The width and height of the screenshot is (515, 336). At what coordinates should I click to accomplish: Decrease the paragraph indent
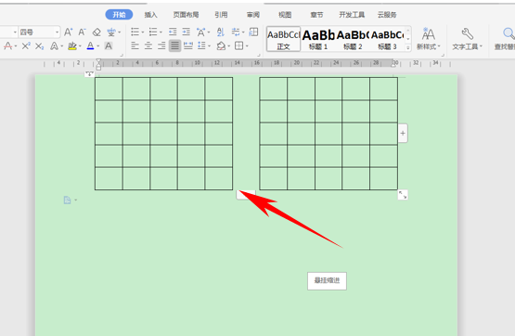pos(173,32)
